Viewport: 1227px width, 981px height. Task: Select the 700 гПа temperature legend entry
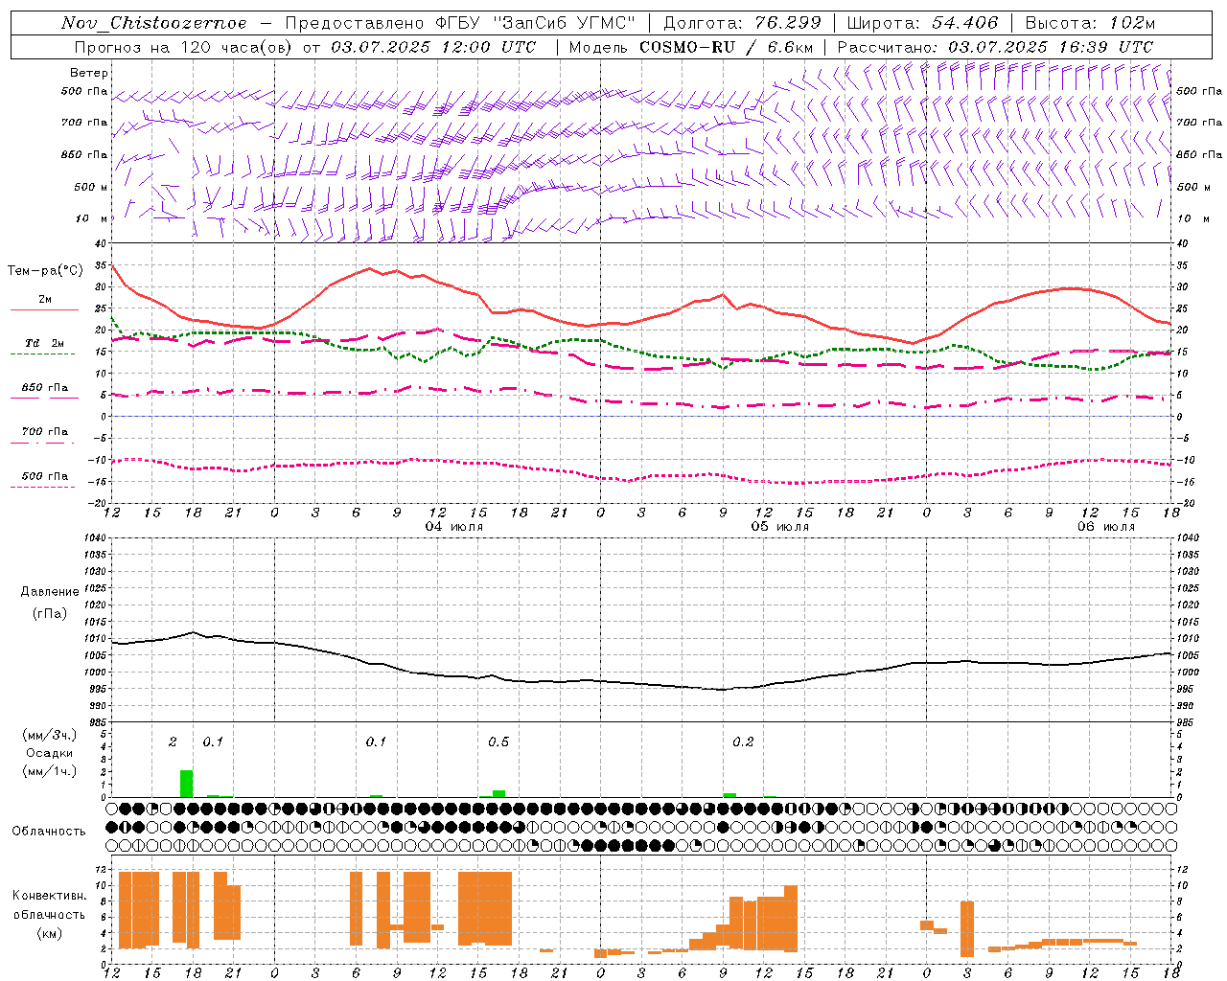(x=45, y=431)
